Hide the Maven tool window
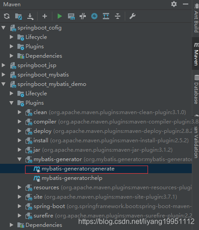Viewport: 199px width, 230px height. click(186, 4)
